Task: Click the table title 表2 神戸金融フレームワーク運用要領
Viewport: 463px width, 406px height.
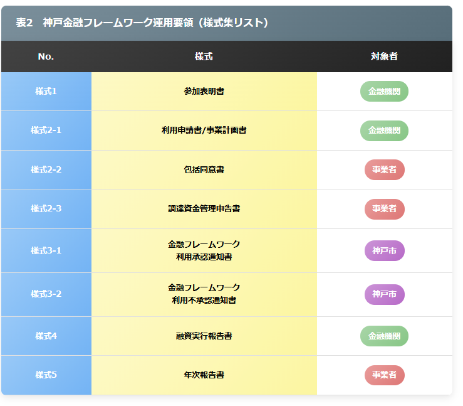Action: pos(142,23)
